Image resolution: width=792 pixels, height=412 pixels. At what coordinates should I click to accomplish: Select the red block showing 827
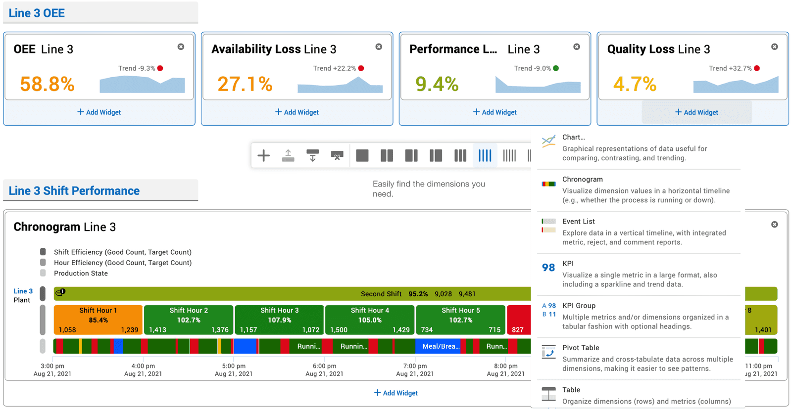[x=519, y=320]
